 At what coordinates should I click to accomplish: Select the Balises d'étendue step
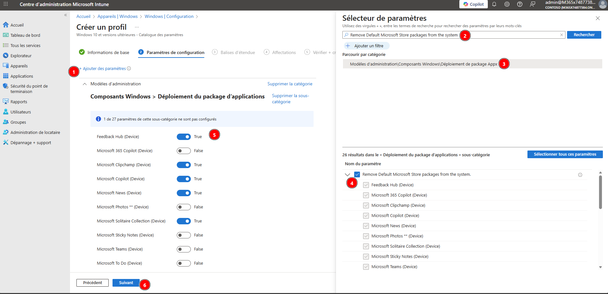(x=234, y=52)
